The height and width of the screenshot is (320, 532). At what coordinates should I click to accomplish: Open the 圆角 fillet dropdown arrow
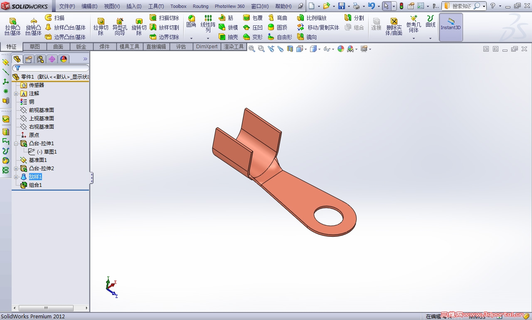tap(191, 38)
